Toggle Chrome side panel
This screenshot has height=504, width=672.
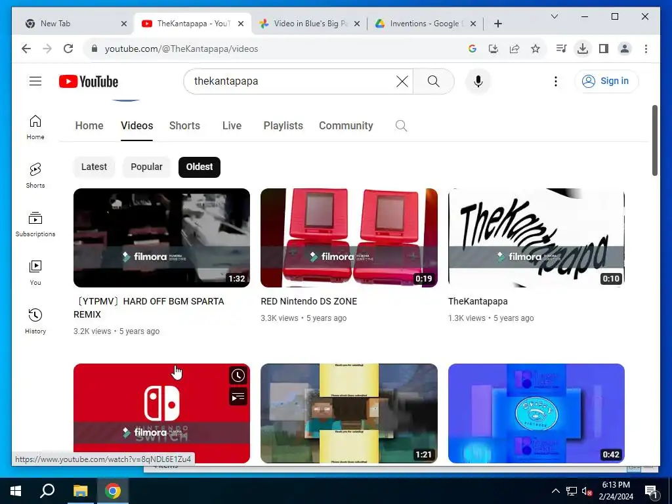point(604,49)
